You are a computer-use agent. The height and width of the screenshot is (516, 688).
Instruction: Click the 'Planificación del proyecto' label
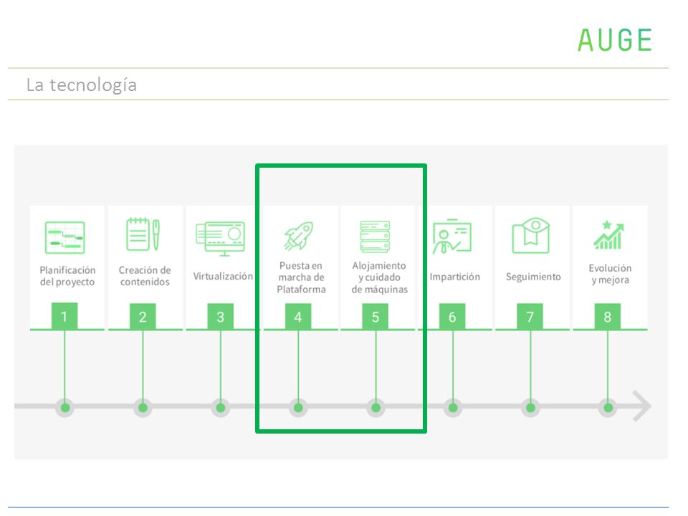tap(67, 275)
